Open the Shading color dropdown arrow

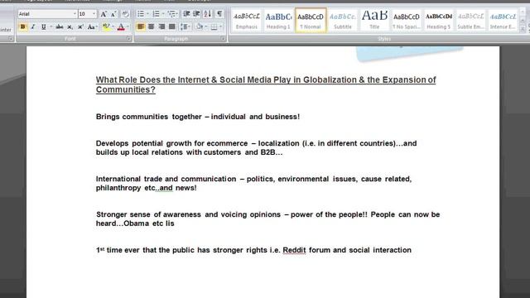pyautogui.click(x=206, y=26)
